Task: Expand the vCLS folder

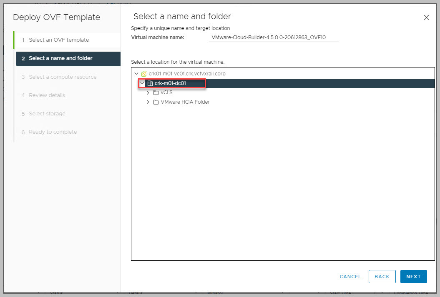Action: 148,93
